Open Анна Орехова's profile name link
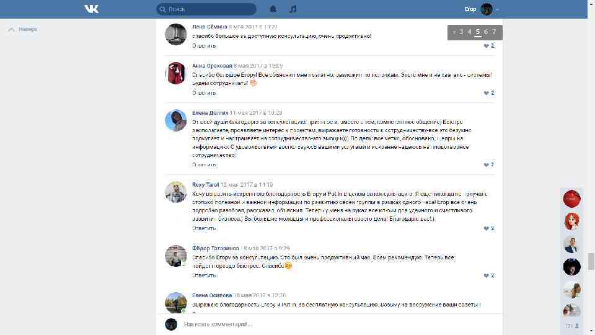 (212, 66)
